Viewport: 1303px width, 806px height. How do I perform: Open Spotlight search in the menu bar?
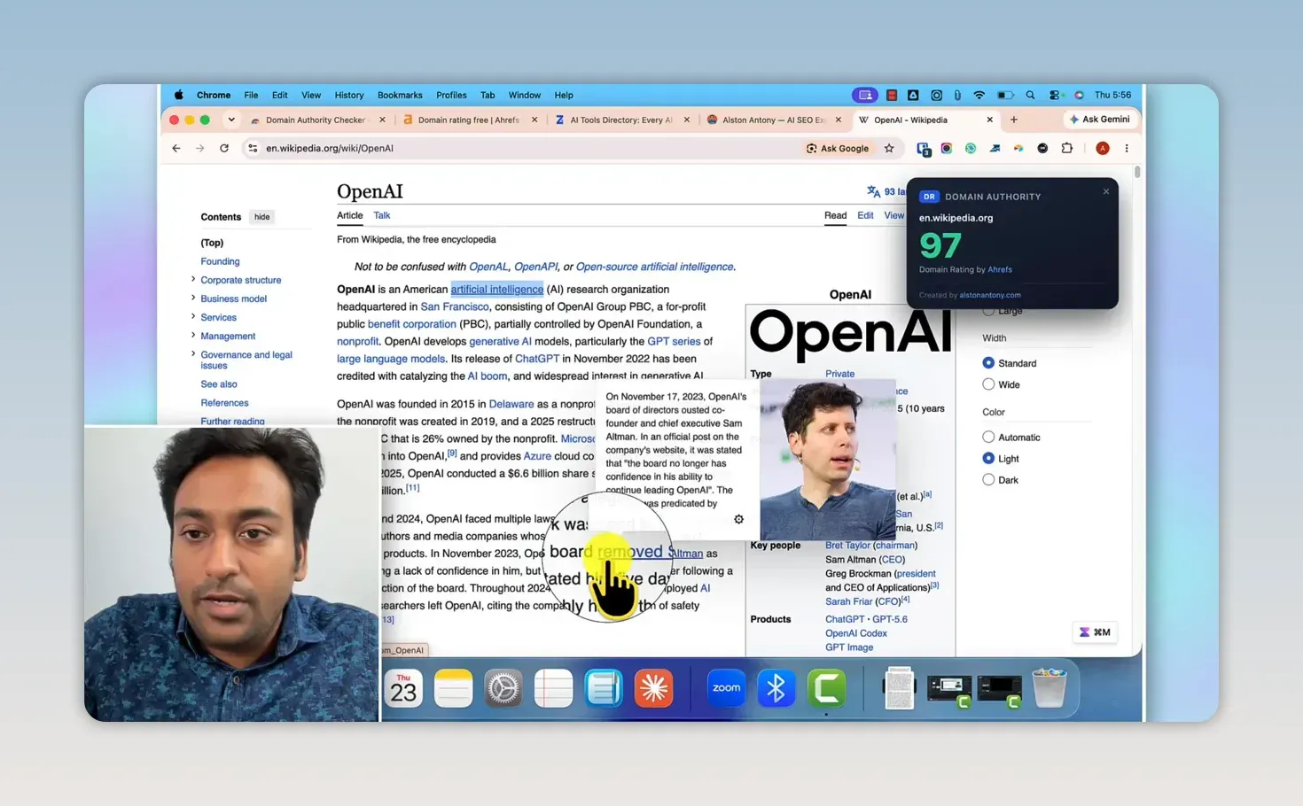(1030, 95)
